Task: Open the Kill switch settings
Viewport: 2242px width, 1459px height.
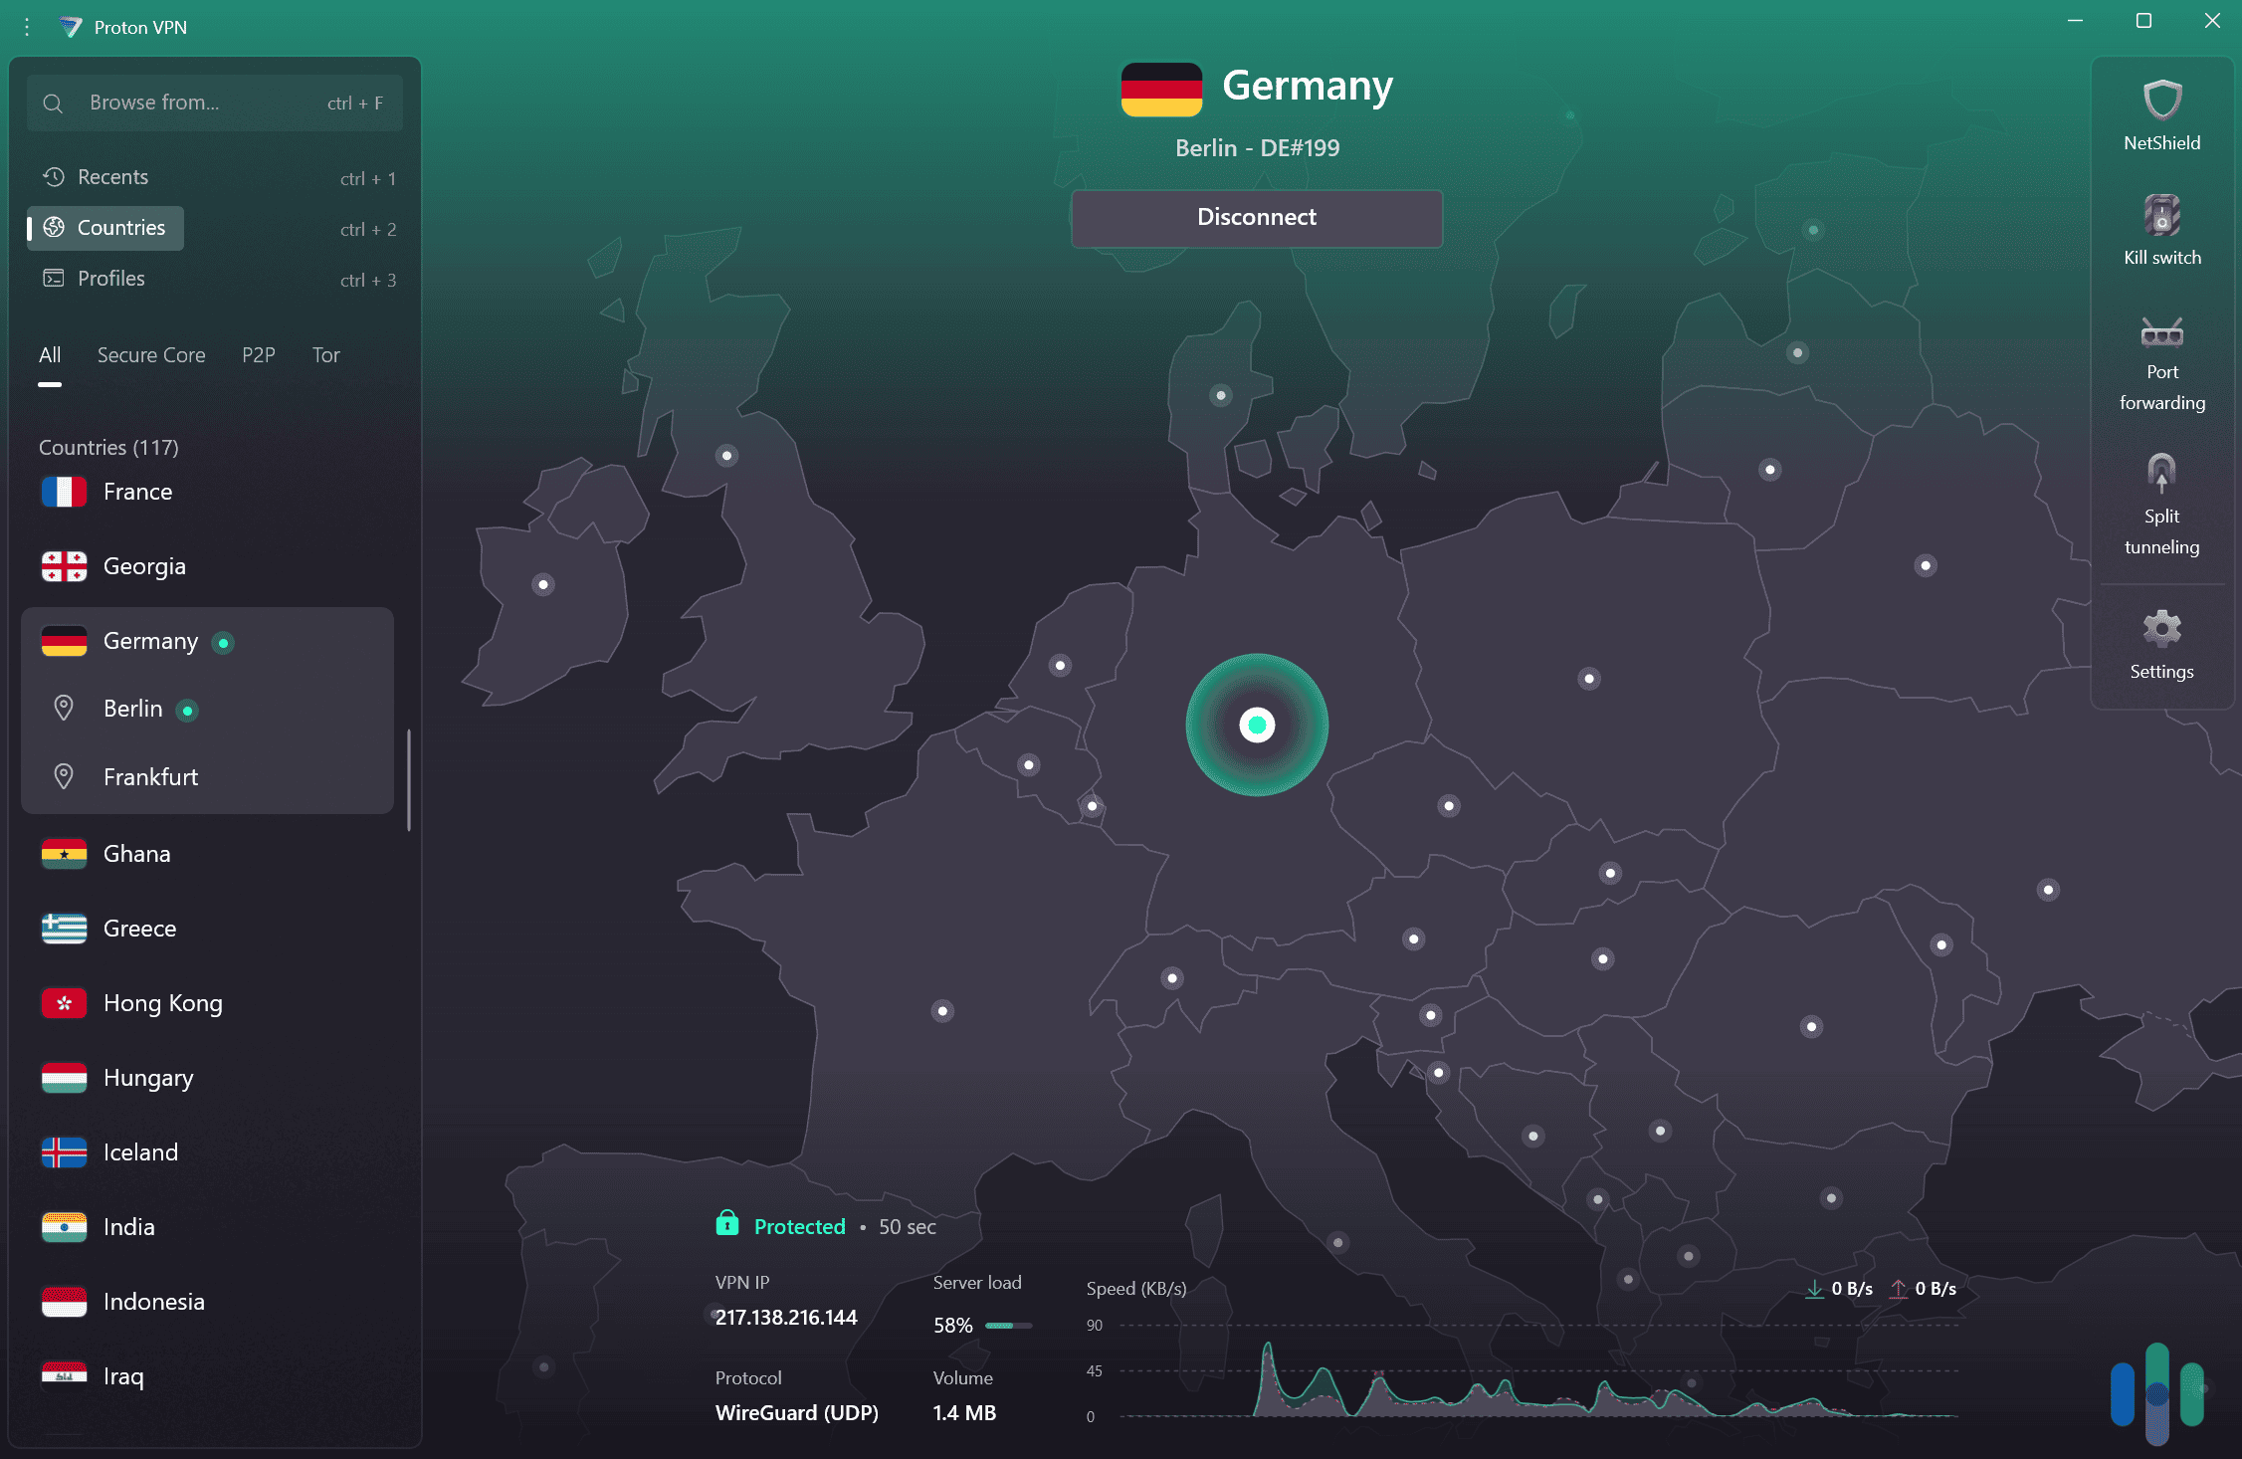Action: coord(2160,229)
